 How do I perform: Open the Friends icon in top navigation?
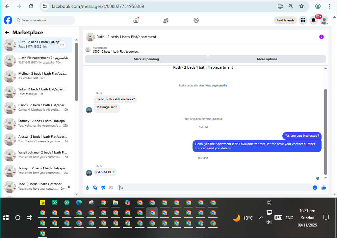coord(166,20)
